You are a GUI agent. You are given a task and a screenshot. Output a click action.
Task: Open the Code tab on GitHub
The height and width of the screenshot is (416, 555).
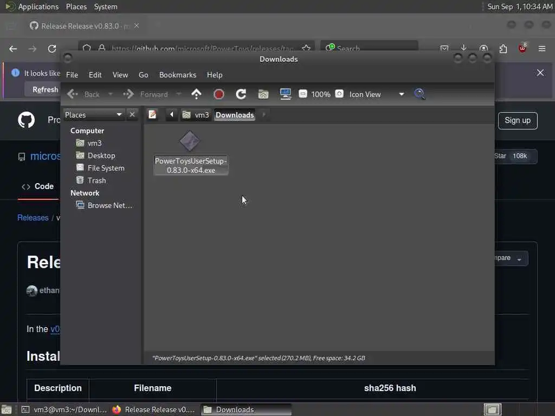(38, 186)
